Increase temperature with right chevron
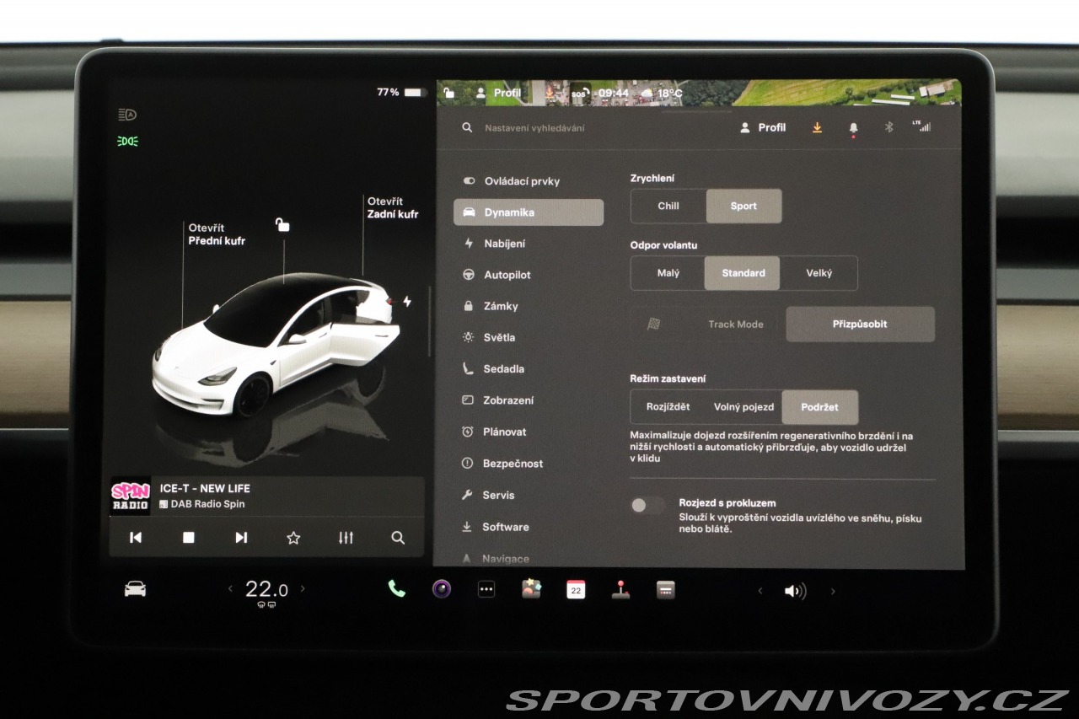The image size is (1079, 719). (x=303, y=589)
